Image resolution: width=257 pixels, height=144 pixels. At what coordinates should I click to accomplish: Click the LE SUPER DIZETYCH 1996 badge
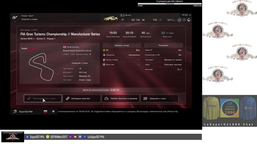point(229,108)
